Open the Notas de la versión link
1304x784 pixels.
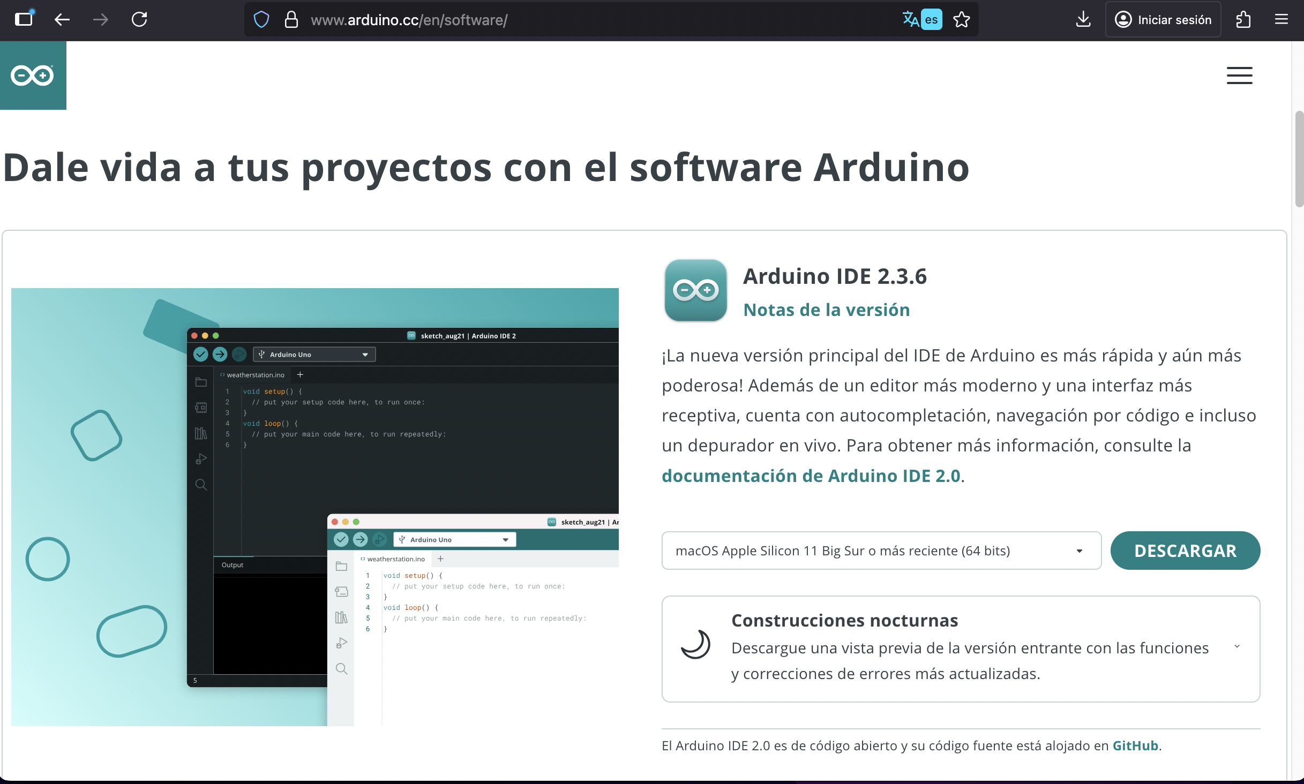click(x=826, y=310)
